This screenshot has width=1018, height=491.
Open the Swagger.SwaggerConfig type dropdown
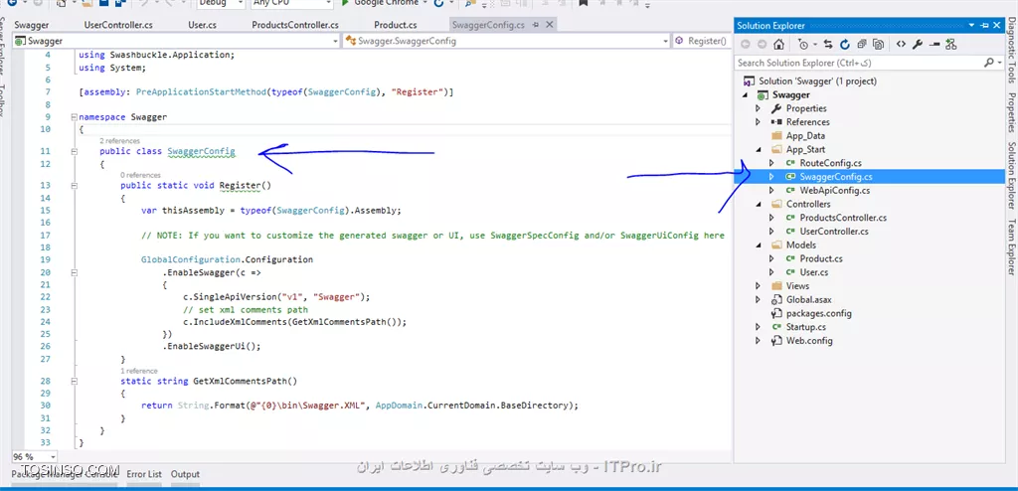(x=665, y=41)
